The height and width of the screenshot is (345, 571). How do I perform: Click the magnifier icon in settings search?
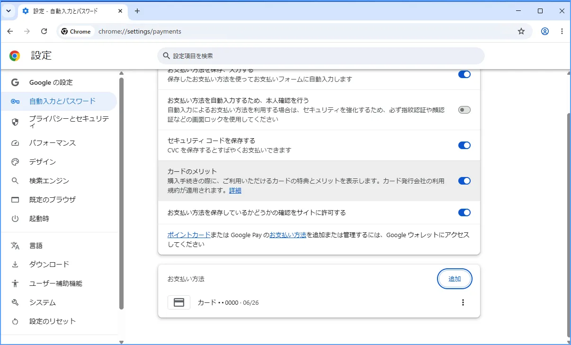[x=166, y=56]
